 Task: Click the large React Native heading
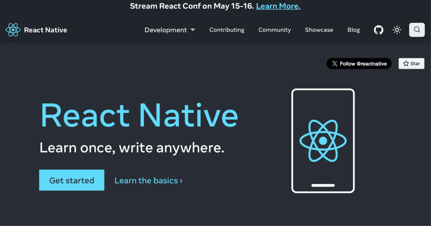pyautogui.click(x=139, y=115)
